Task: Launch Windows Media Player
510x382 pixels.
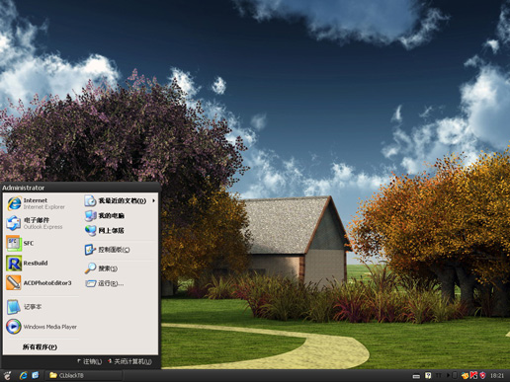Action: point(42,327)
